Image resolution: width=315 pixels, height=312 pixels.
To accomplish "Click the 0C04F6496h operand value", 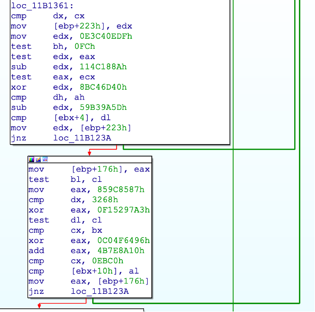I will coord(123,240).
